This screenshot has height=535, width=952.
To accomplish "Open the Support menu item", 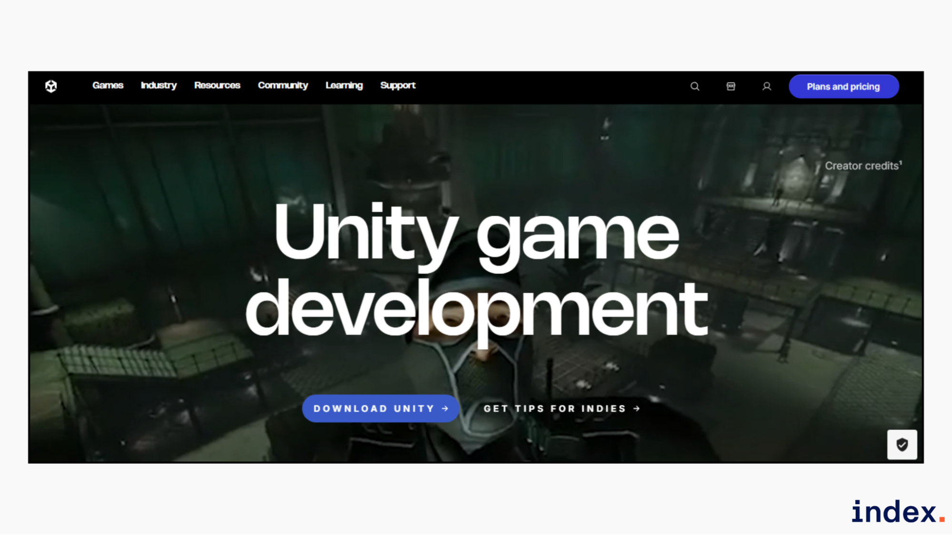I will pyautogui.click(x=398, y=85).
